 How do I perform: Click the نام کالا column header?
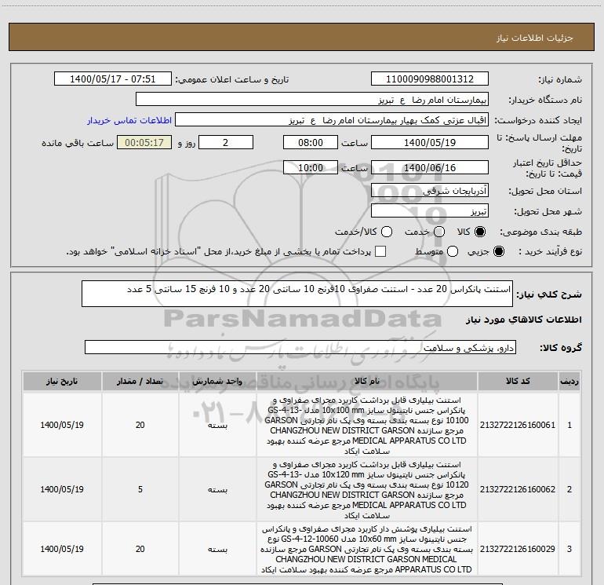[367, 382]
